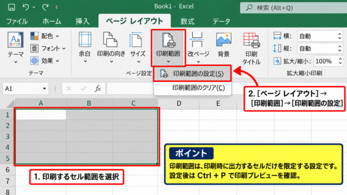This screenshot has width=347, height=195.
Task: Click the 余白 margins icon
Action: pos(85,40)
